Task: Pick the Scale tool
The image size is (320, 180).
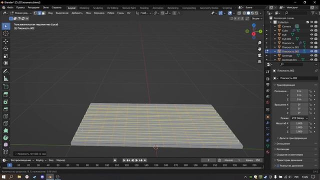Action: [5, 55]
